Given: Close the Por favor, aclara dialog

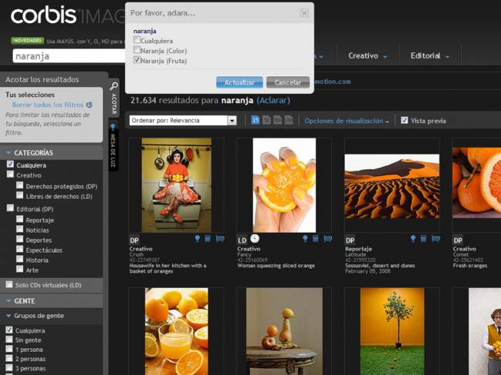Looking at the screenshot, I should click(304, 13).
